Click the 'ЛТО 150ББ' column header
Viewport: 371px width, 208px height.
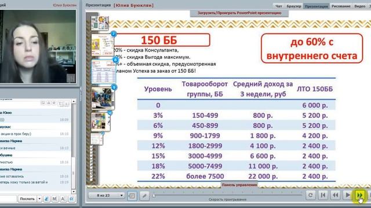pos(315,89)
